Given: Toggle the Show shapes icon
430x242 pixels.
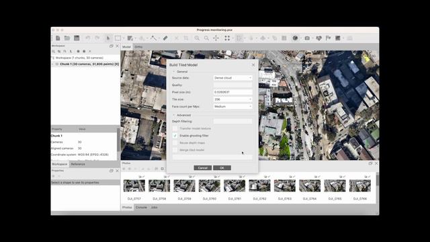Looking at the screenshot, I should click(318, 38).
